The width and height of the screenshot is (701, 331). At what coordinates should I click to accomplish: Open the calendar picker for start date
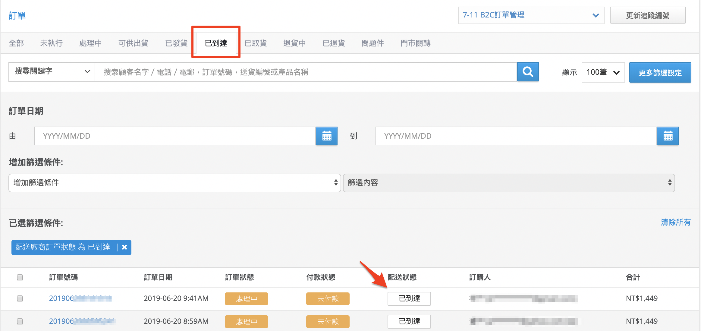pos(327,136)
